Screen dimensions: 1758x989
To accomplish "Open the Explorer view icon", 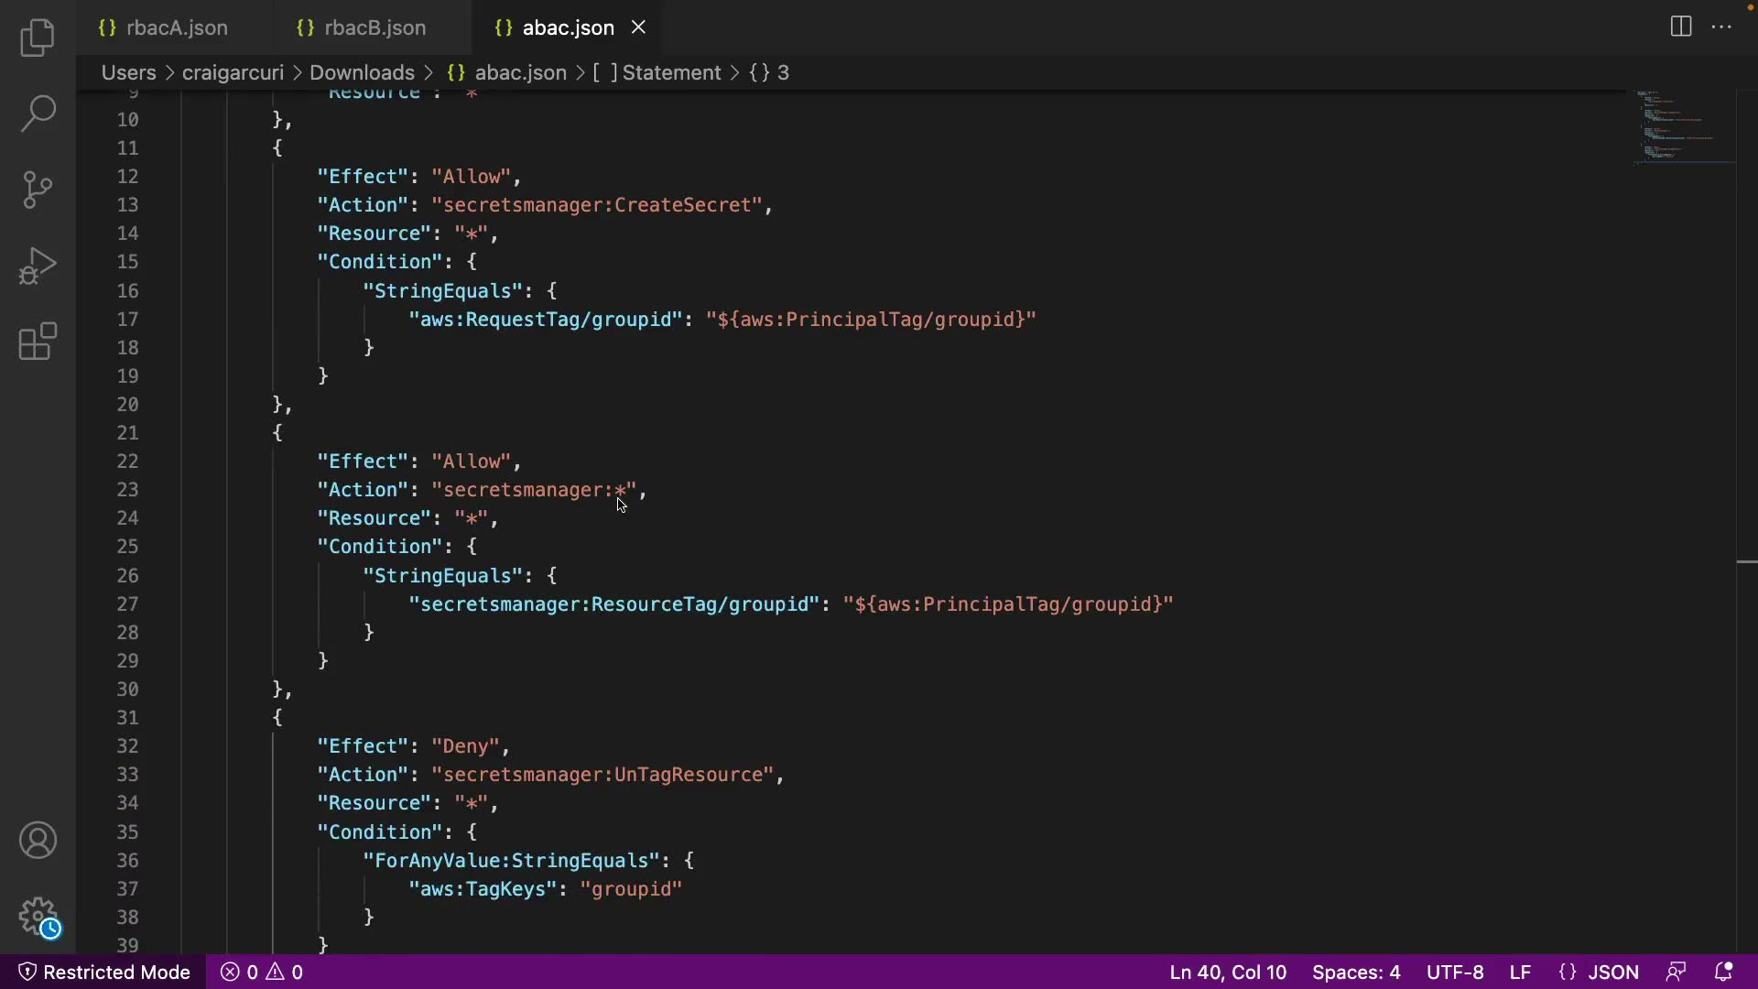I will click(x=38, y=38).
